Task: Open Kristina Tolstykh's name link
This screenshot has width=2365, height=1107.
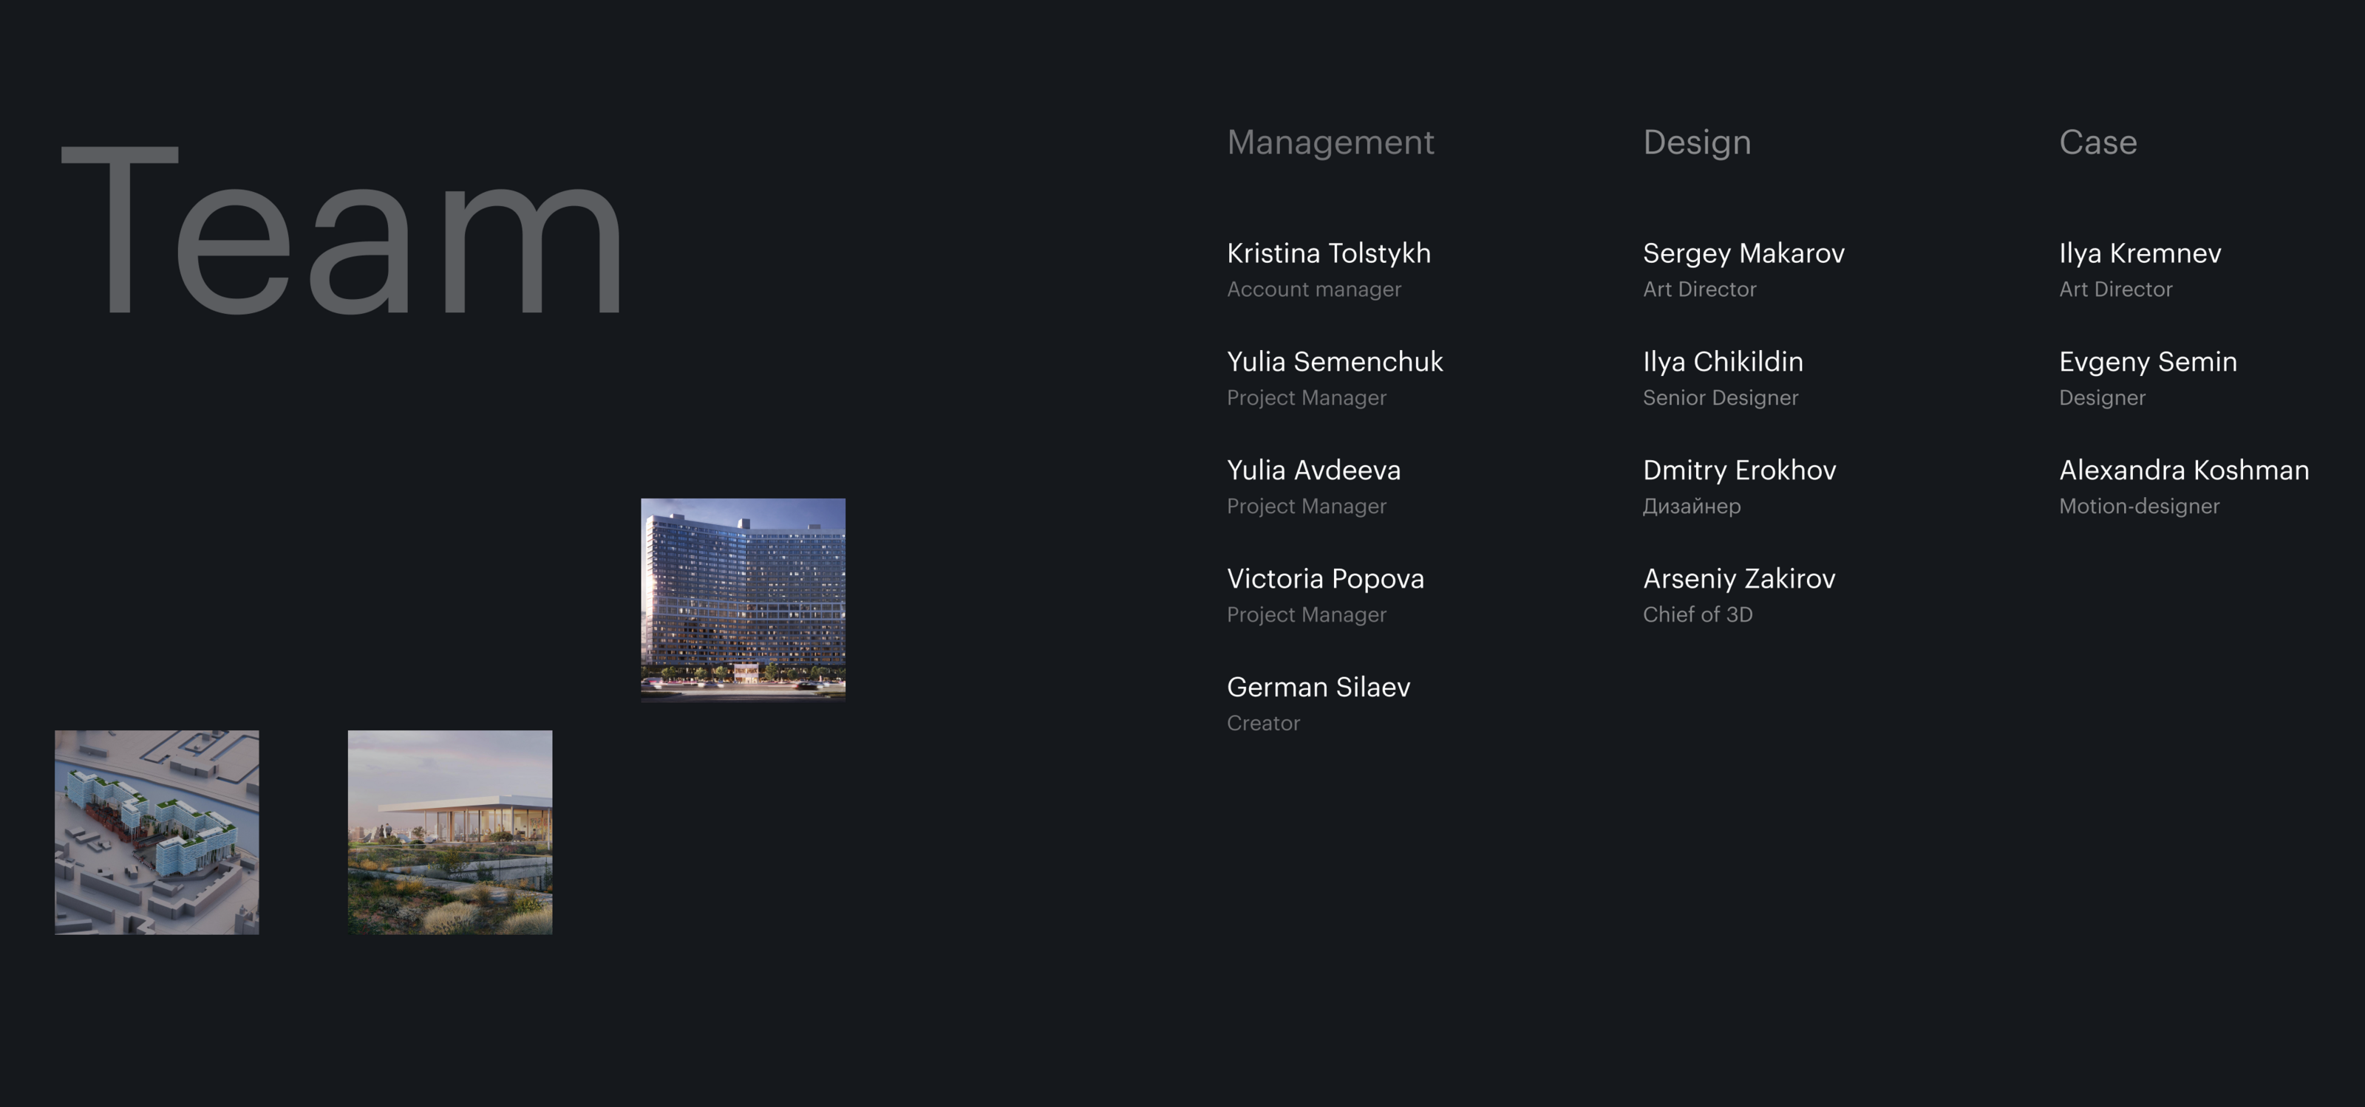Action: click(1329, 253)
